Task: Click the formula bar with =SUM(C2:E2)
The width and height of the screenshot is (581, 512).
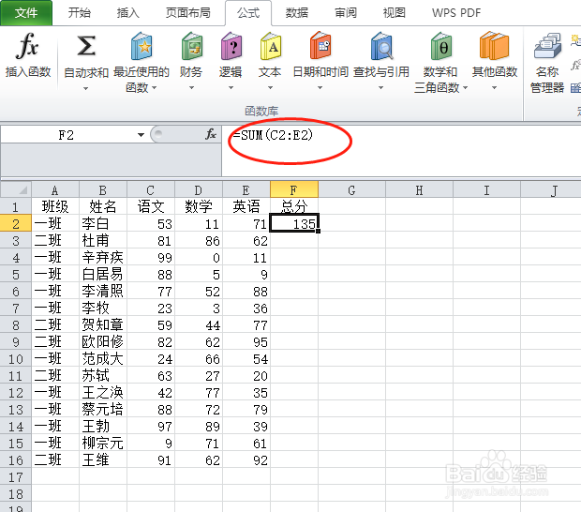Action: (x=401, y=151)
